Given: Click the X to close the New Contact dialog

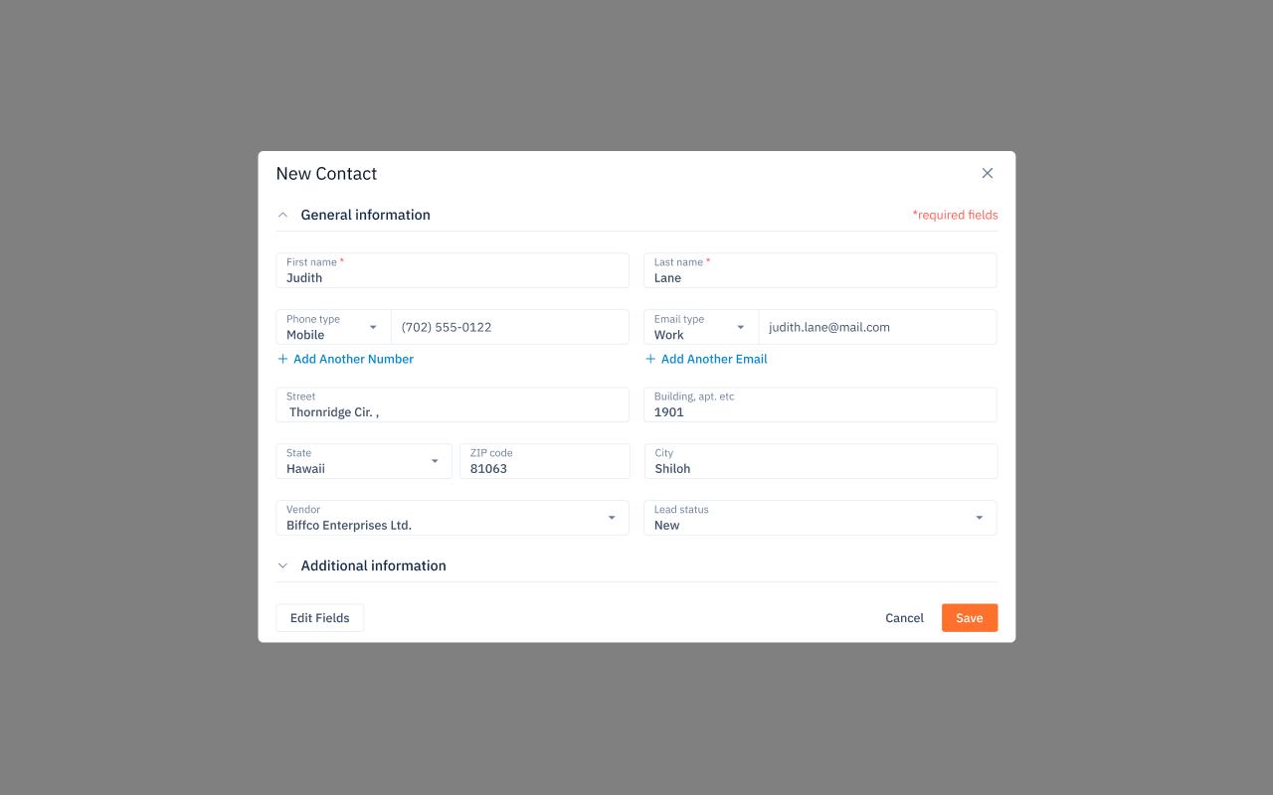Looking at the screenshot, I should (987, 172).
